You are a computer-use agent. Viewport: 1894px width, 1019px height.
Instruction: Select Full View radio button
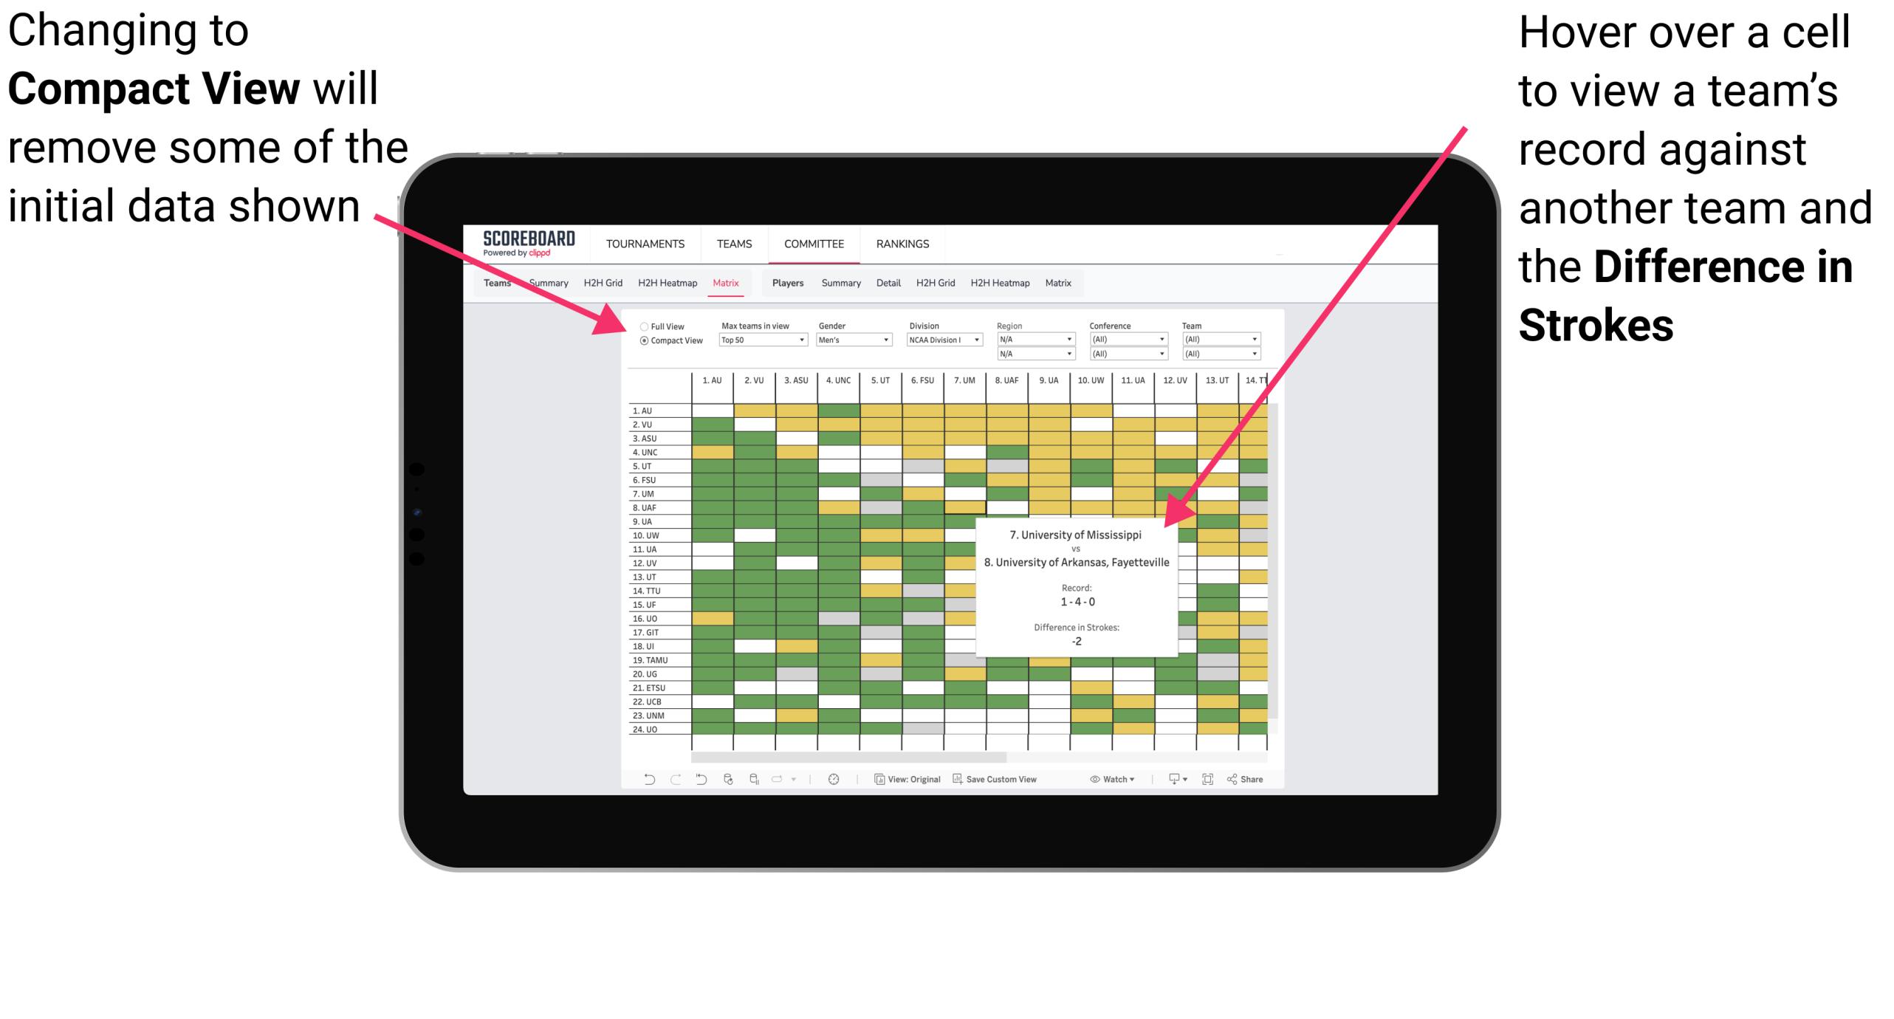click(641, 326)
